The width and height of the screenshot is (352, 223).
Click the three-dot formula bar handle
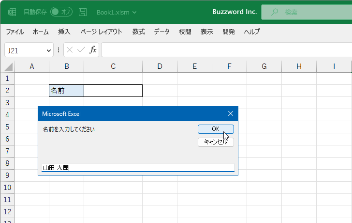pyautogui.click(x=59, y=50)
